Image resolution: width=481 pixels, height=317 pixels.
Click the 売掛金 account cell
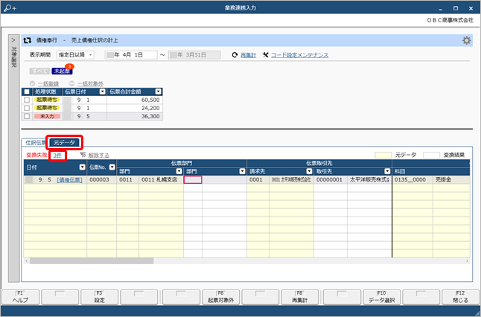tap(451, 180)
